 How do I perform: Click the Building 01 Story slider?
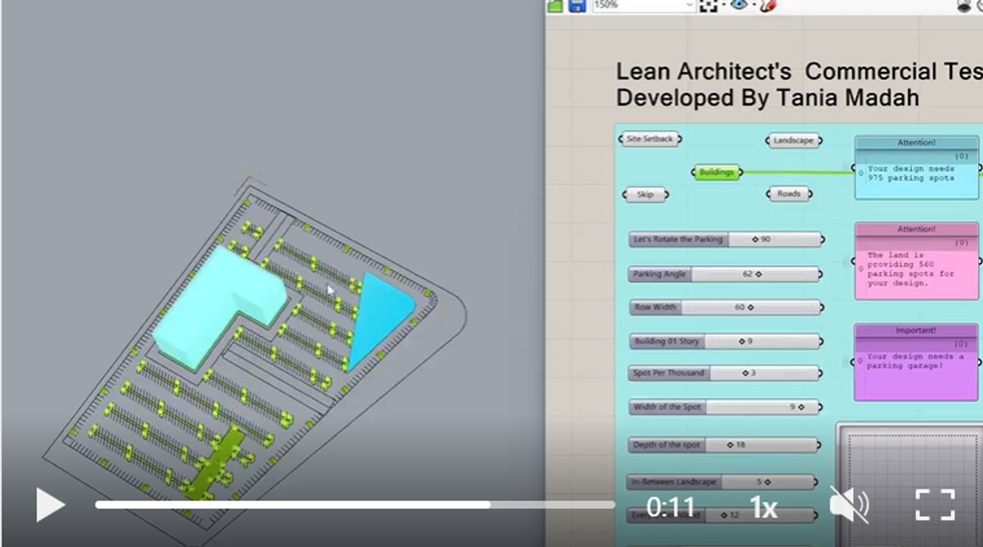(x=725, y=341)
